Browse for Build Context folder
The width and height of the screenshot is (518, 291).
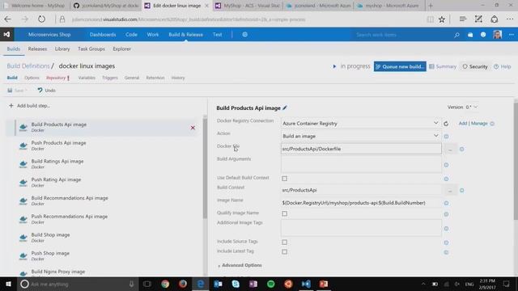(x=450, y=191)
